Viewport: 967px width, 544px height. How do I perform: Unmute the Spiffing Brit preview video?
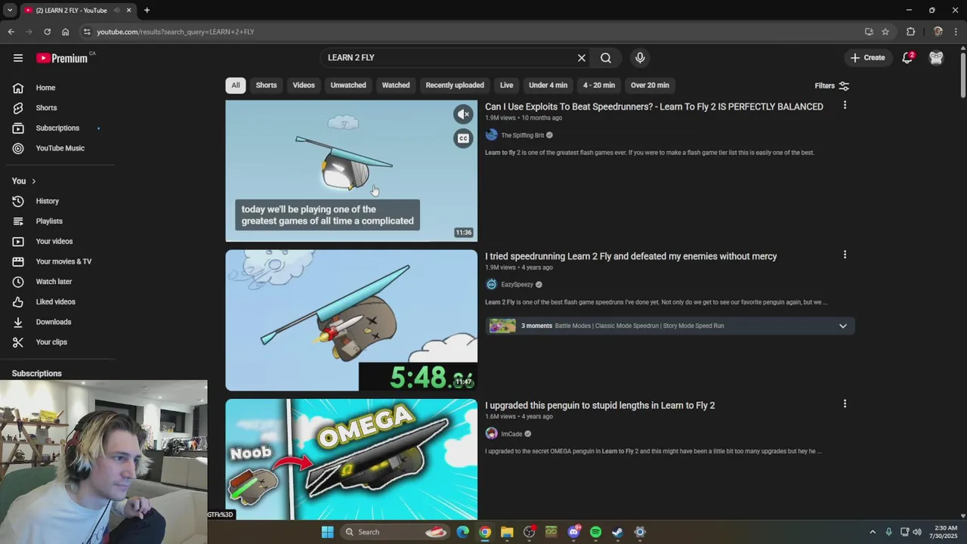[x=463, y=114]
